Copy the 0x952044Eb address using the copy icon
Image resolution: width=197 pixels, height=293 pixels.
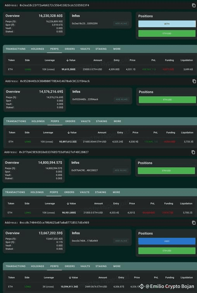pos(194,81)
